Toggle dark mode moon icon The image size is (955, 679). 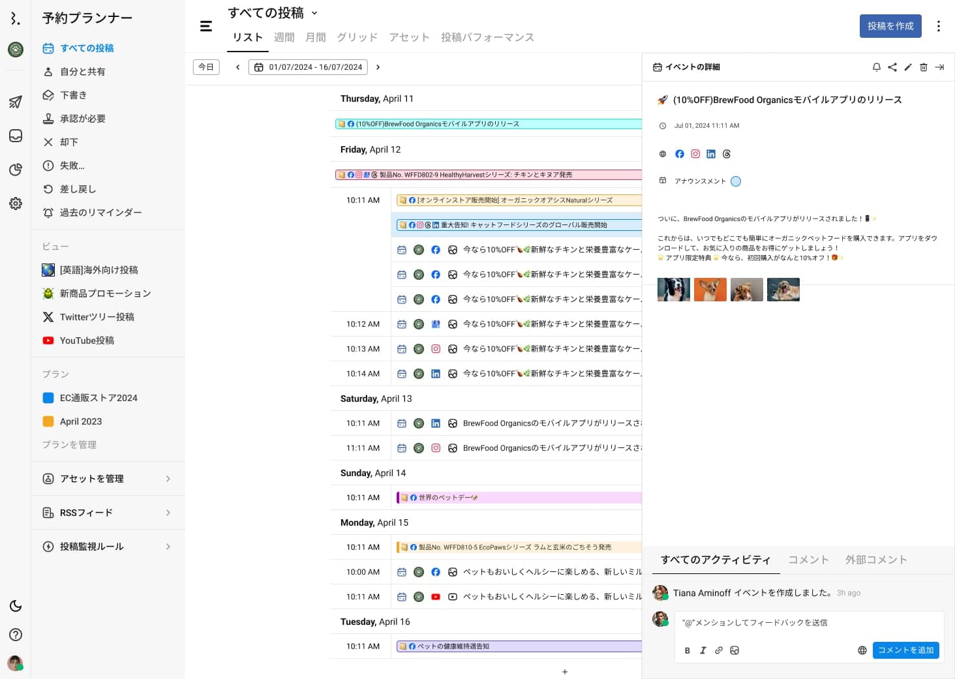[16, 606]
